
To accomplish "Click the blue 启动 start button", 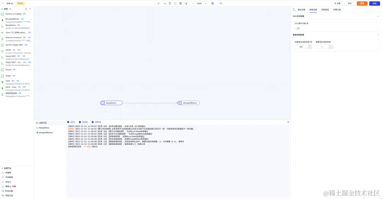I will tap(375, 4).
